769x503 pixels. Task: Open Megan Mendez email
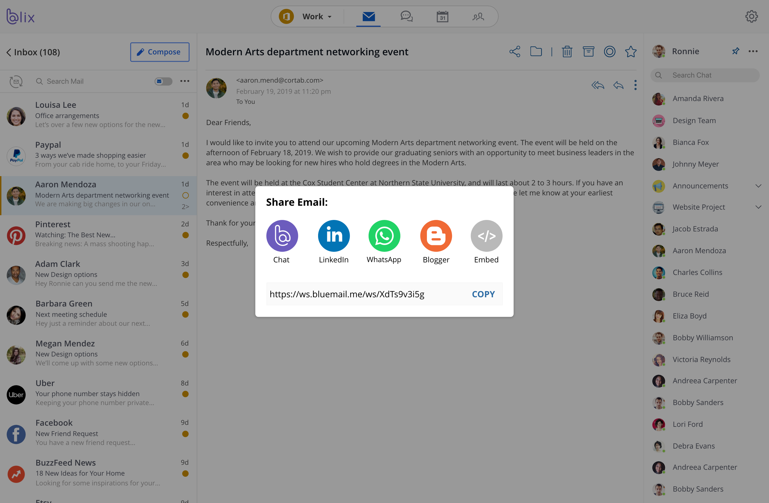(98, 354)
